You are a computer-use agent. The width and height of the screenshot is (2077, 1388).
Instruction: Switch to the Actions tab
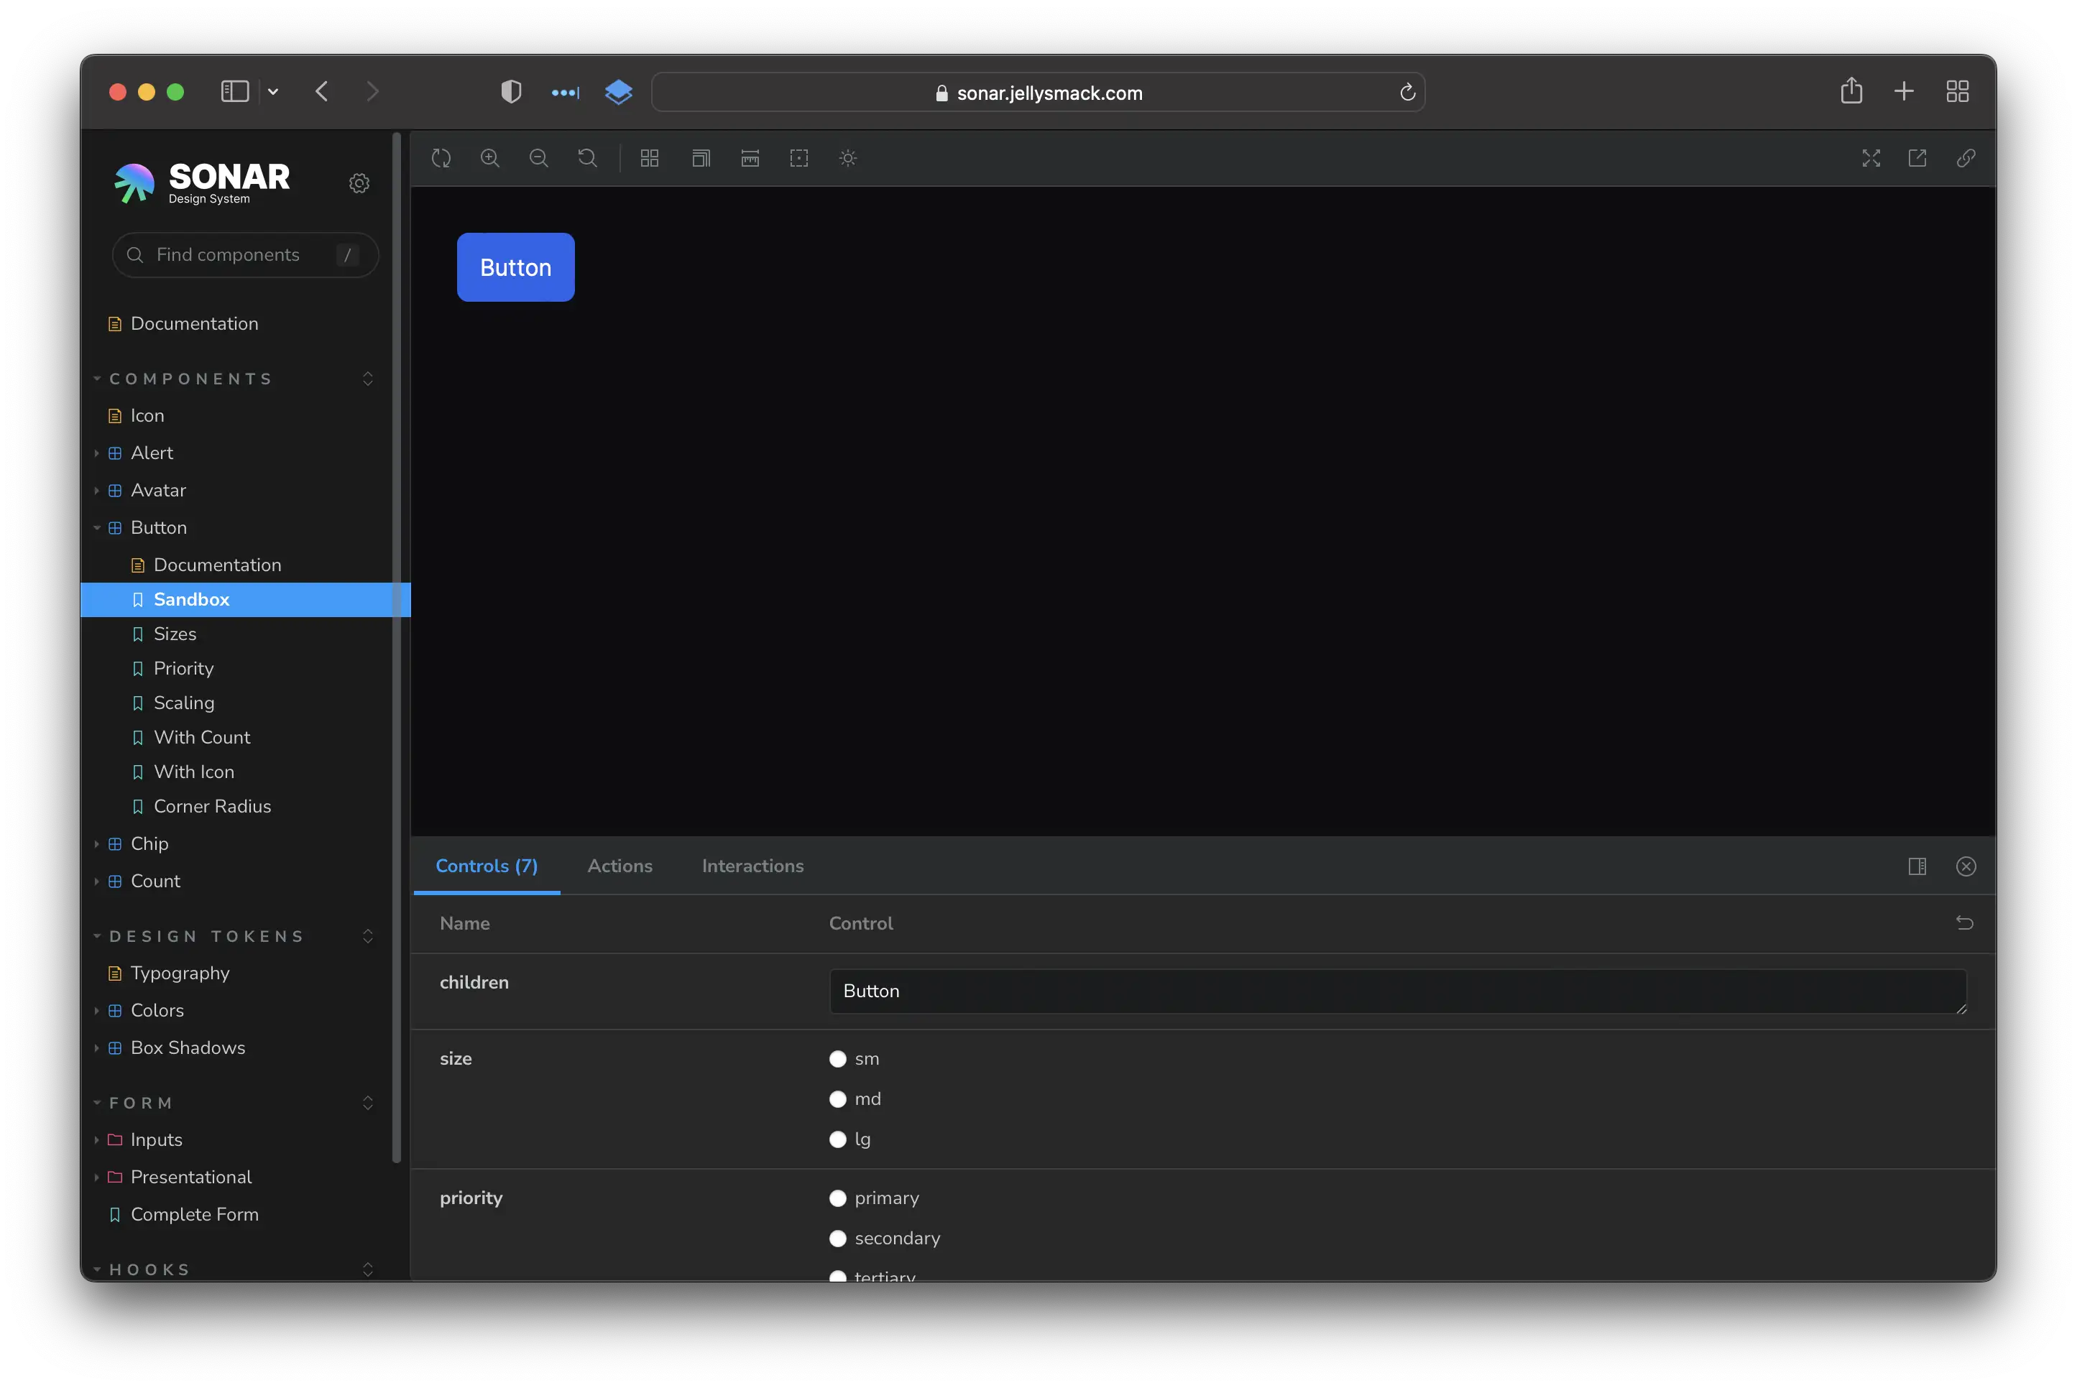tap(620, 866)
